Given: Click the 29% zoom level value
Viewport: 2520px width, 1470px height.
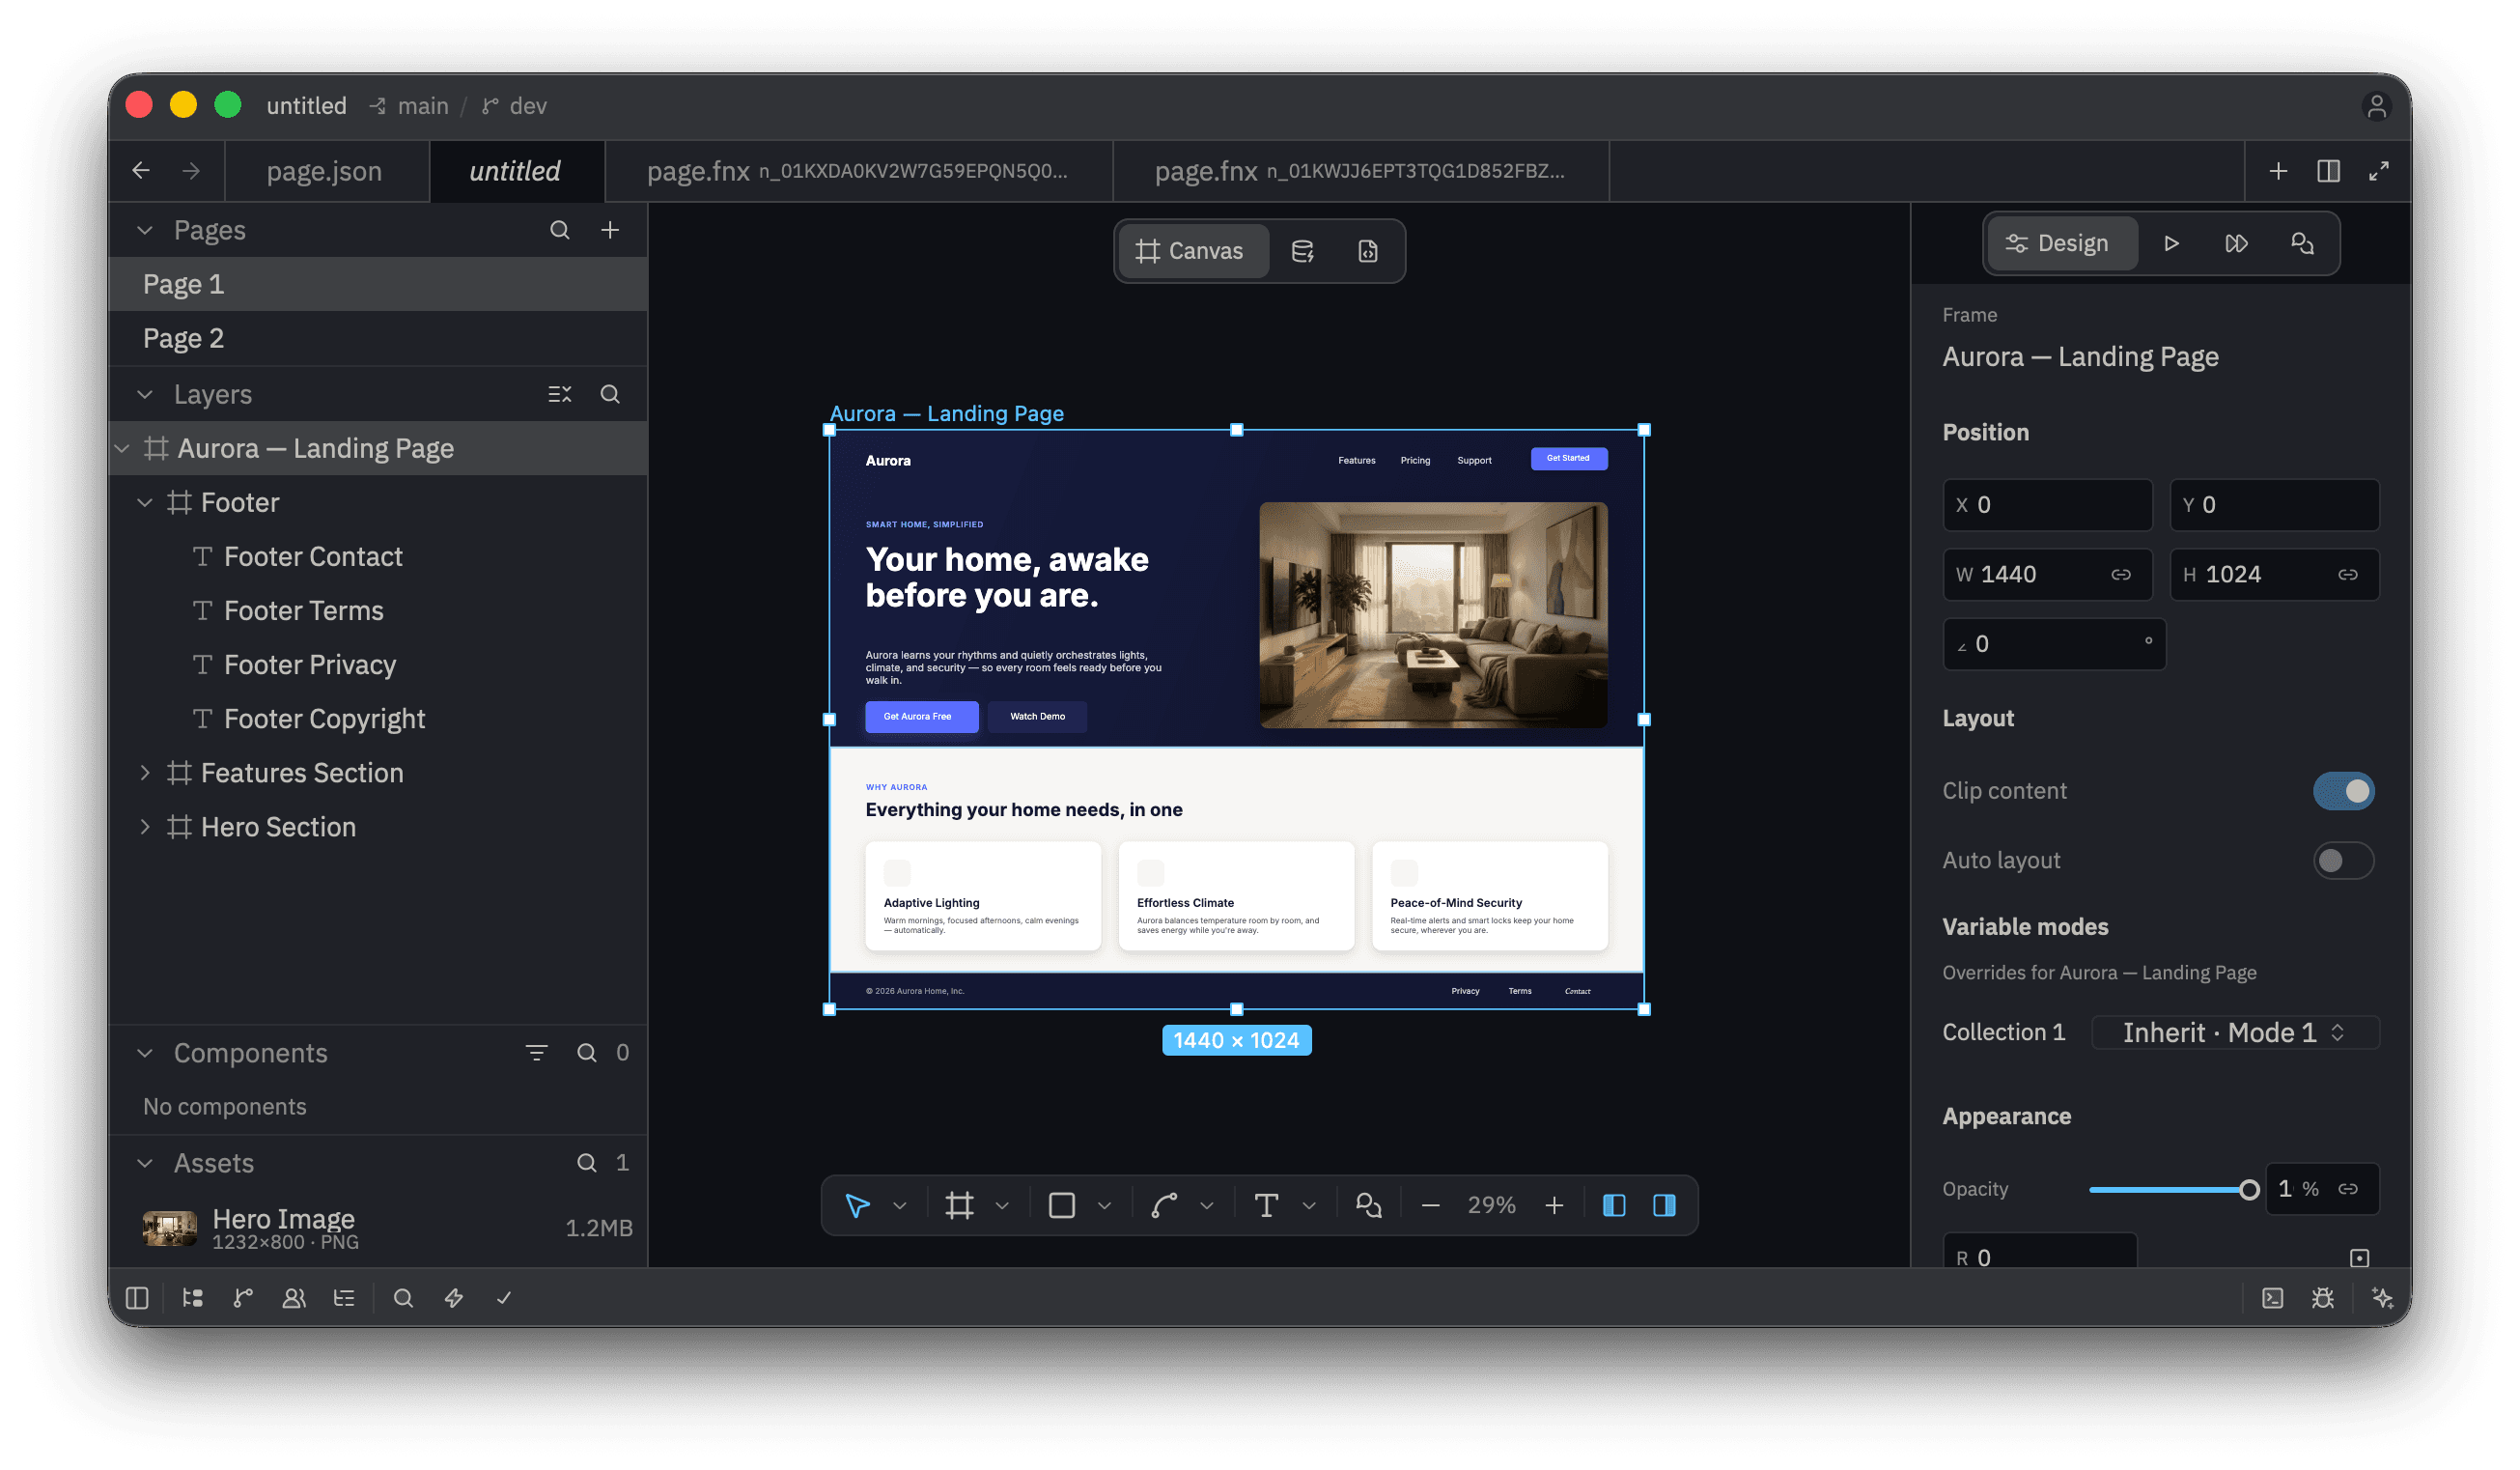Looking at the screenshot, I should [x=1491, y=1205].
